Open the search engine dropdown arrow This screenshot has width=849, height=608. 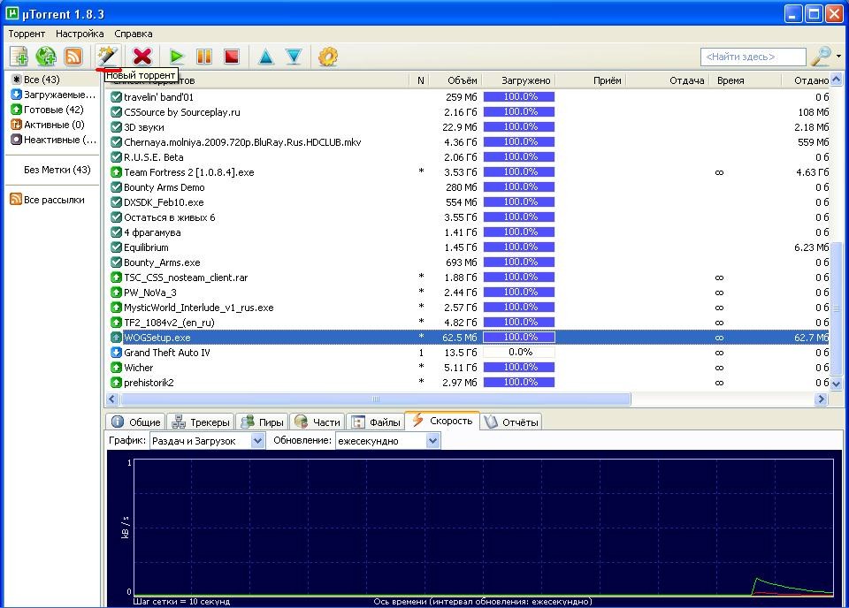point(838,57)
